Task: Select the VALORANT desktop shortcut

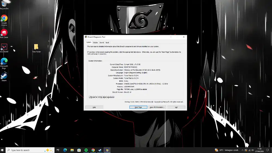Action: [4, 48]
